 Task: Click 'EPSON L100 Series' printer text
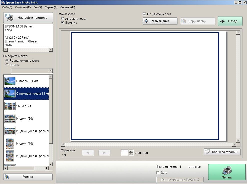(19, 26)
